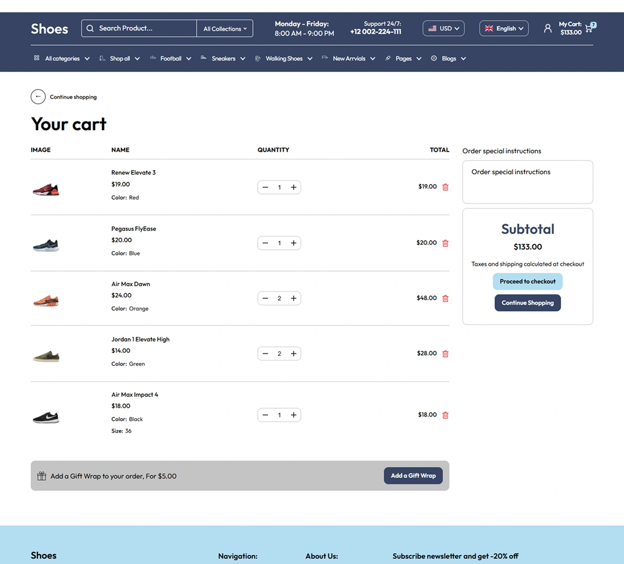
Task: Click Add a Gift Wrap button
Action: point(413,476)
